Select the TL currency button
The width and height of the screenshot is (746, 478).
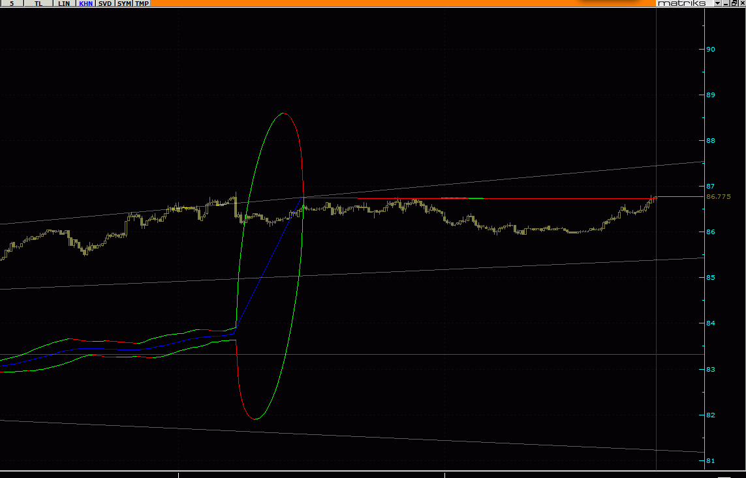(38, 3)
